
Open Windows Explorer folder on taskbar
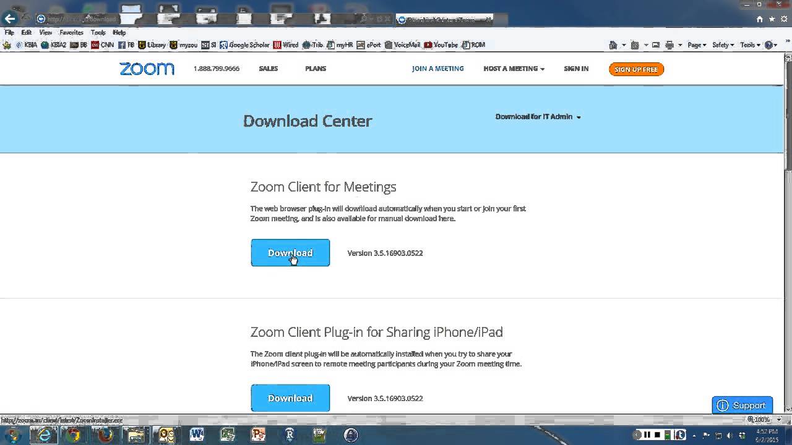tap(137, 435)
